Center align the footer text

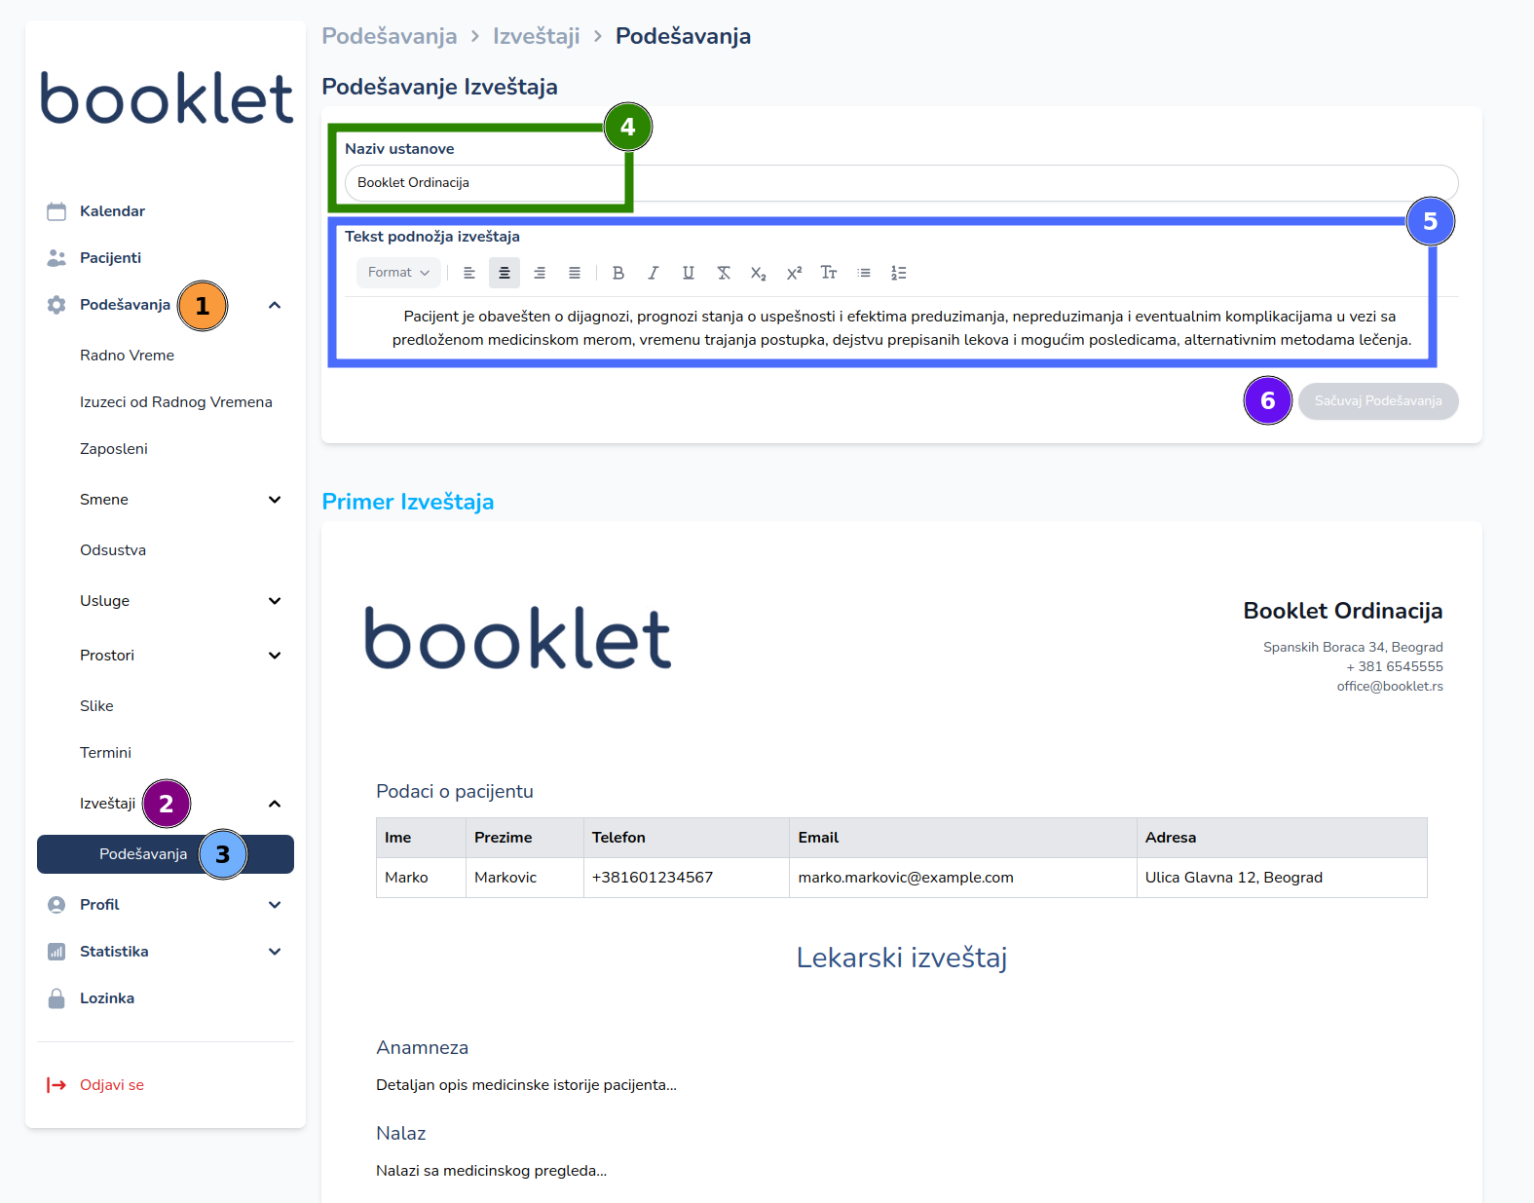point(504,273)
